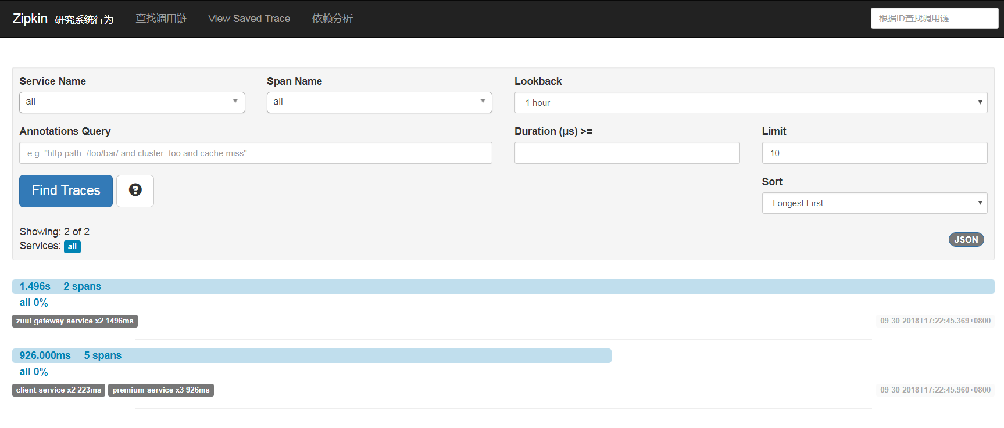
Task: Click the 'all' services filter tag
Action: pyautogui.click(x=72, y=247)
